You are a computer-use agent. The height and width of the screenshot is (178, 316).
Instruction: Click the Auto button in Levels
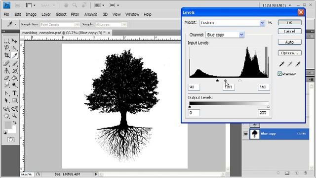[290, 42]
